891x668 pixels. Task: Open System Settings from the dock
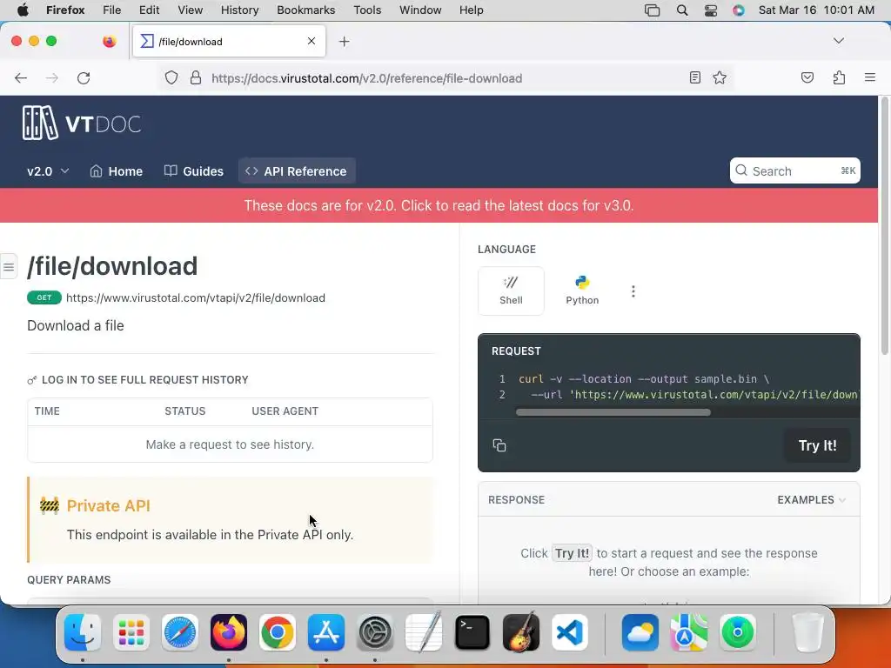(x=375, y=632)
